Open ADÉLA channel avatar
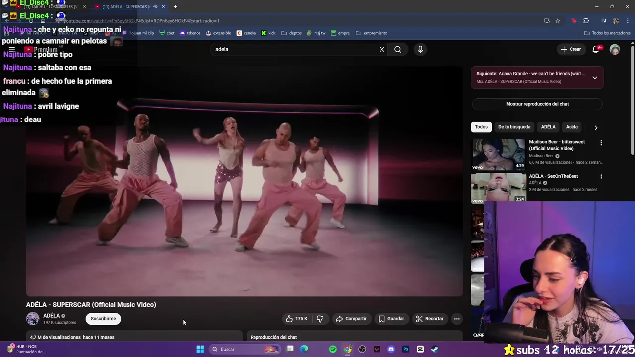Viewport: 635px width, 357px height. coord(33,319)
